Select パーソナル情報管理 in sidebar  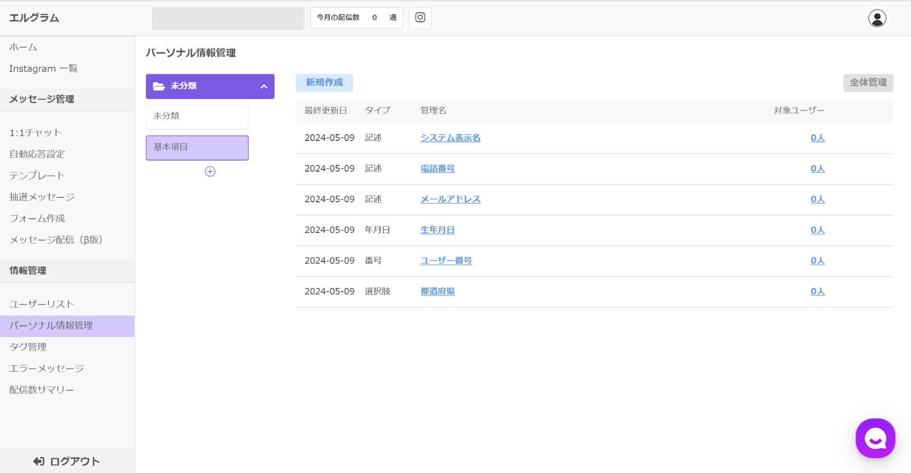(x=67, y=326)
